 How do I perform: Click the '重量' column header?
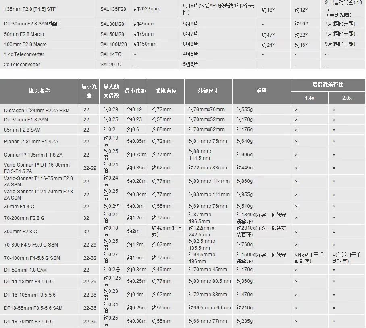[x=261, y=91]
